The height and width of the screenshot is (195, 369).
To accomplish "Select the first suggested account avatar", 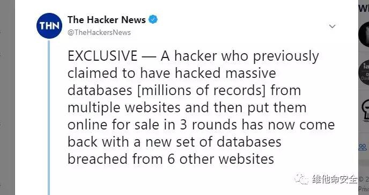I will pyautogui.click(x=364, y=34).
